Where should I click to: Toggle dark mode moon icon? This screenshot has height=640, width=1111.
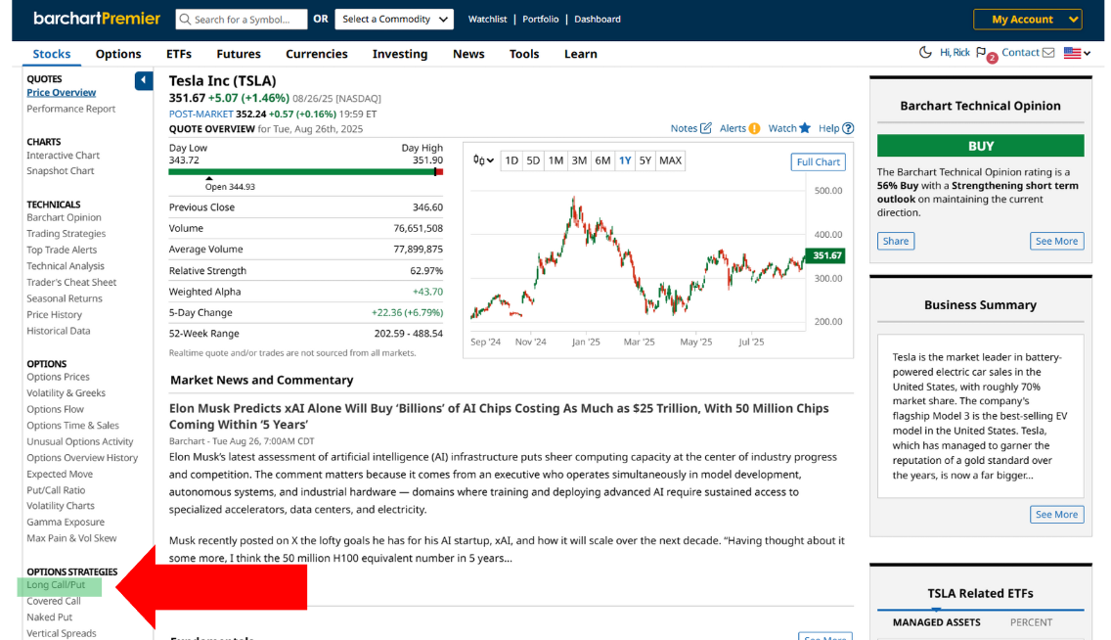pyautogui.click(x=924, y=53)
